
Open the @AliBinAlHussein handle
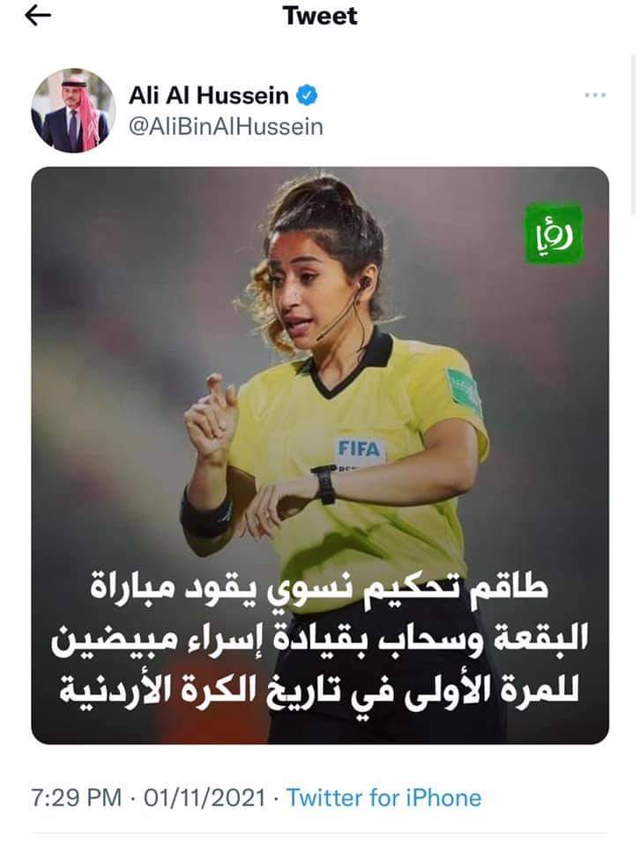(x=226, y=127)
